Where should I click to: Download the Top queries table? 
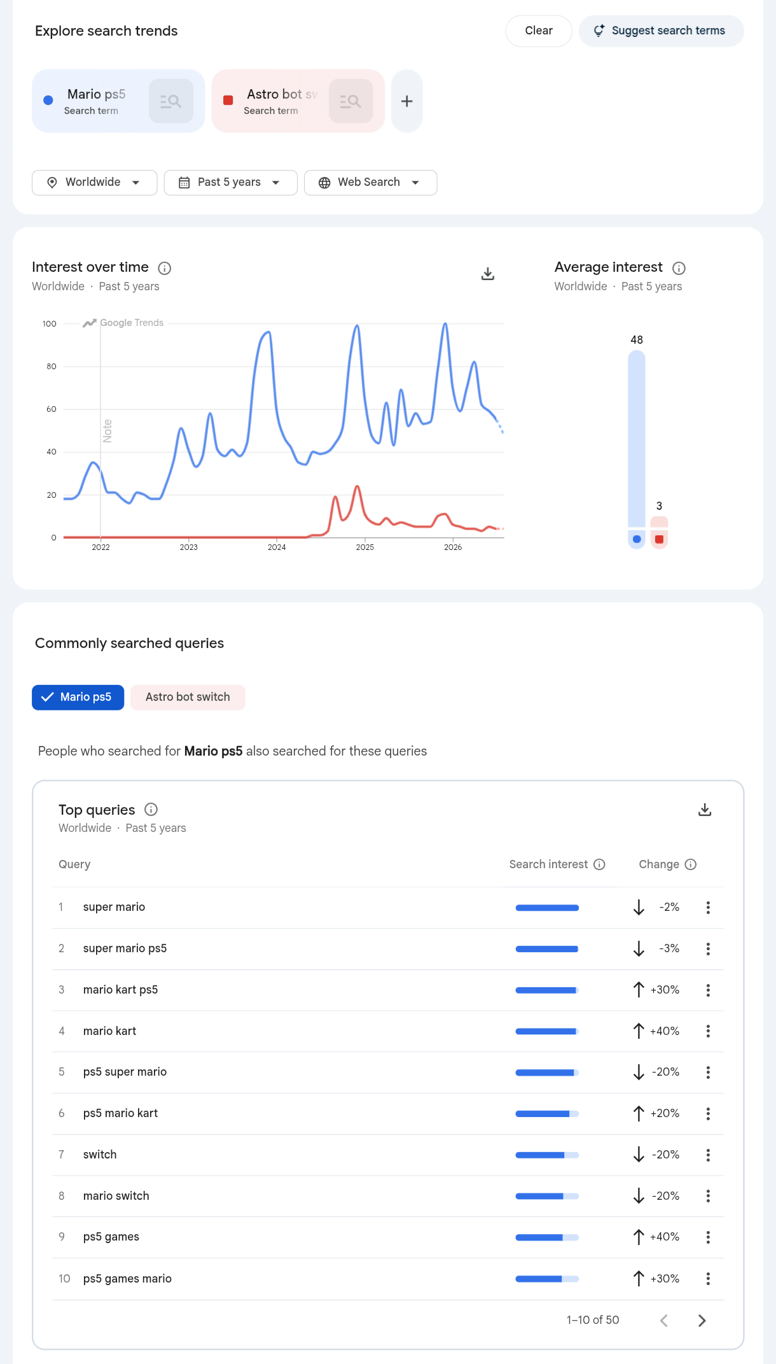(705, 810)
